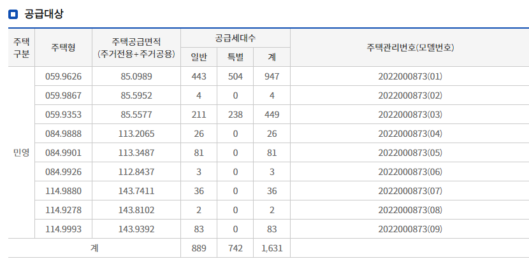529x266 pixels.
Task: Click management number 2022000873(09)
Action: coord(410,229)
